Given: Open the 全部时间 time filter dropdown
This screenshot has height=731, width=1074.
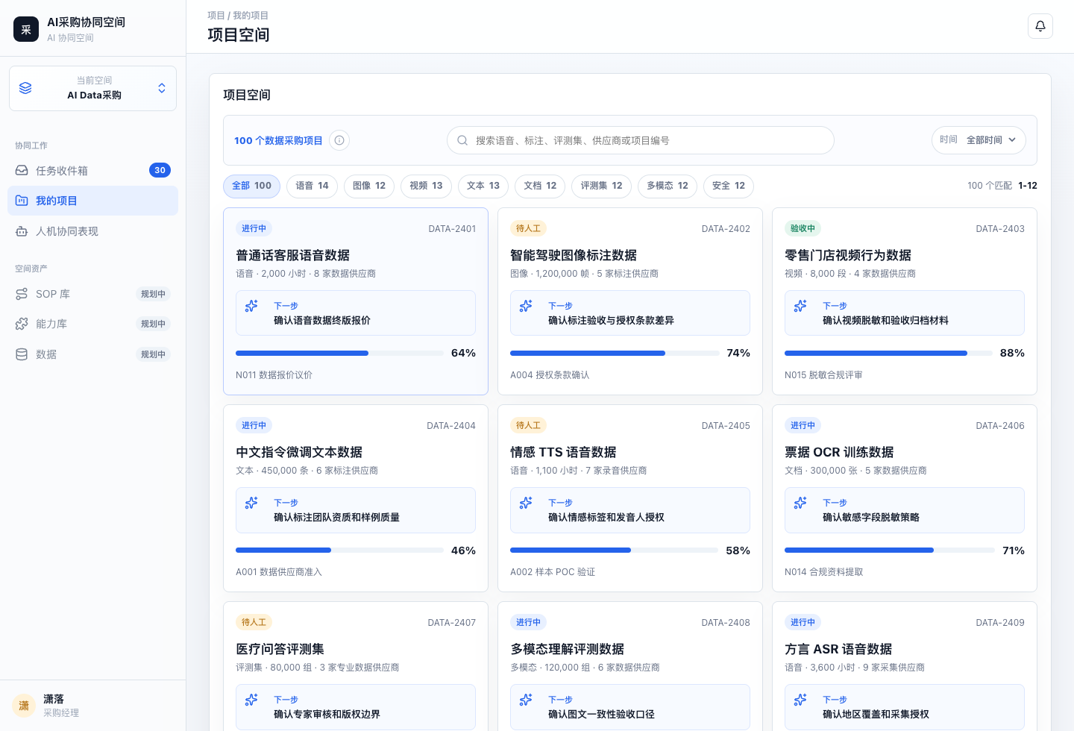Looking at the screenshot, I should 979,140.
